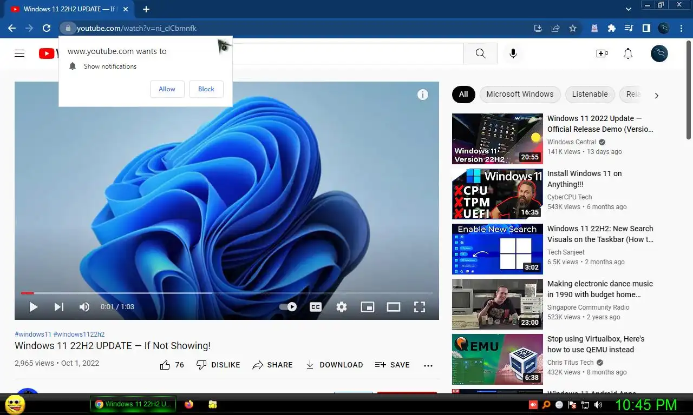The width and height of the screenshot is (693, 415).
Task: Select the Microsoft Windows chip
Action: 520,94
